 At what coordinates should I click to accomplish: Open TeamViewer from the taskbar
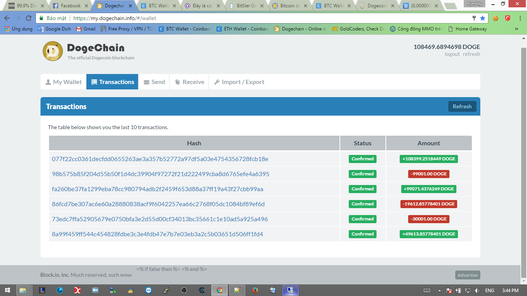pos(149,290)
